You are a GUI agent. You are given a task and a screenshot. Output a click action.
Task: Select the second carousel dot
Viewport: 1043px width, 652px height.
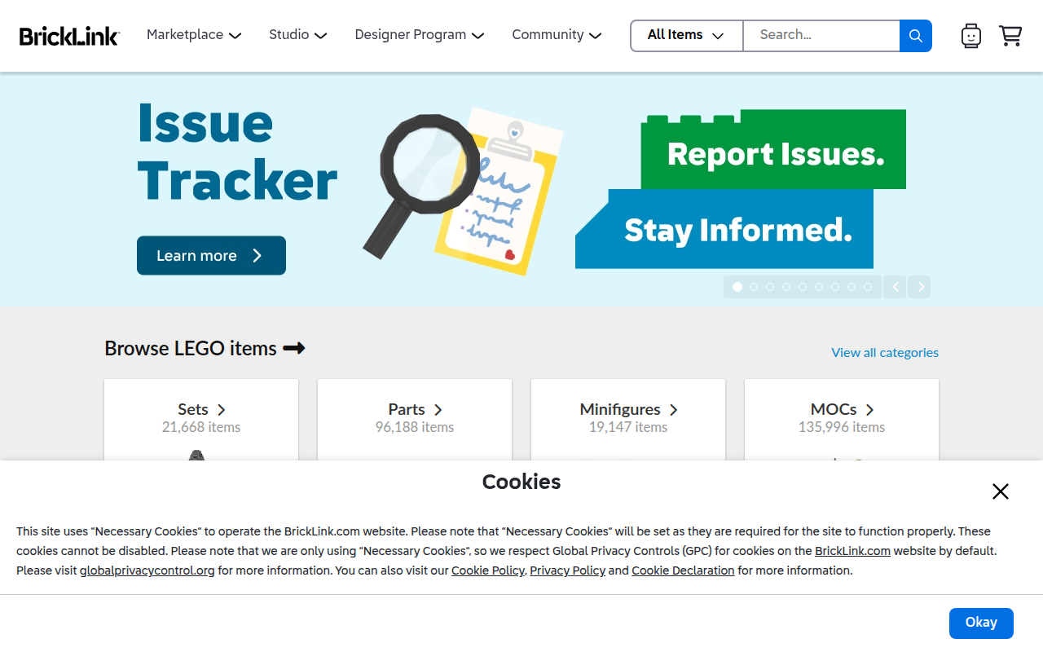[x=754, y=287]
